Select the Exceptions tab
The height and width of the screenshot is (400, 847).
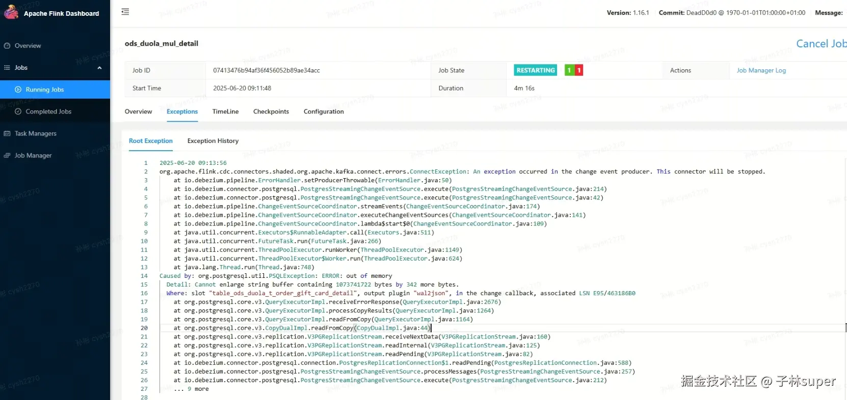pos(182,111)
